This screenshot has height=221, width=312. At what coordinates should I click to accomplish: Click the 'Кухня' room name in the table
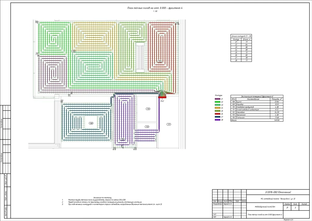(x=239, y=102)
